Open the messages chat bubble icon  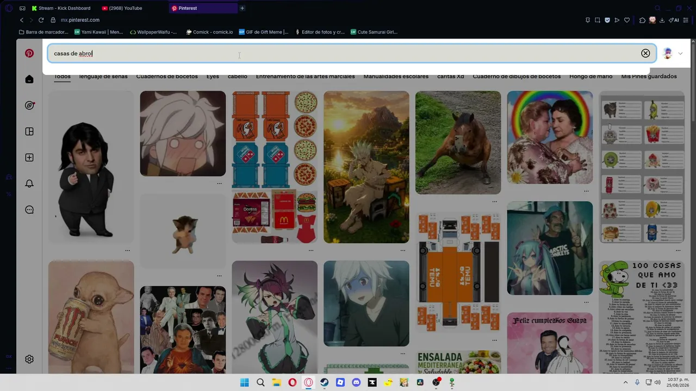[x=29, y=210]
